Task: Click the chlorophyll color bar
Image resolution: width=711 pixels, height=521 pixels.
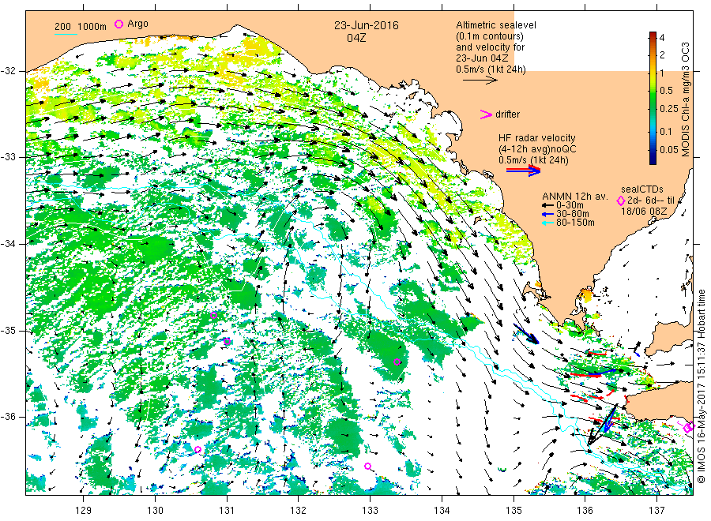Action: pyautogui.click(x=653, y=98)
